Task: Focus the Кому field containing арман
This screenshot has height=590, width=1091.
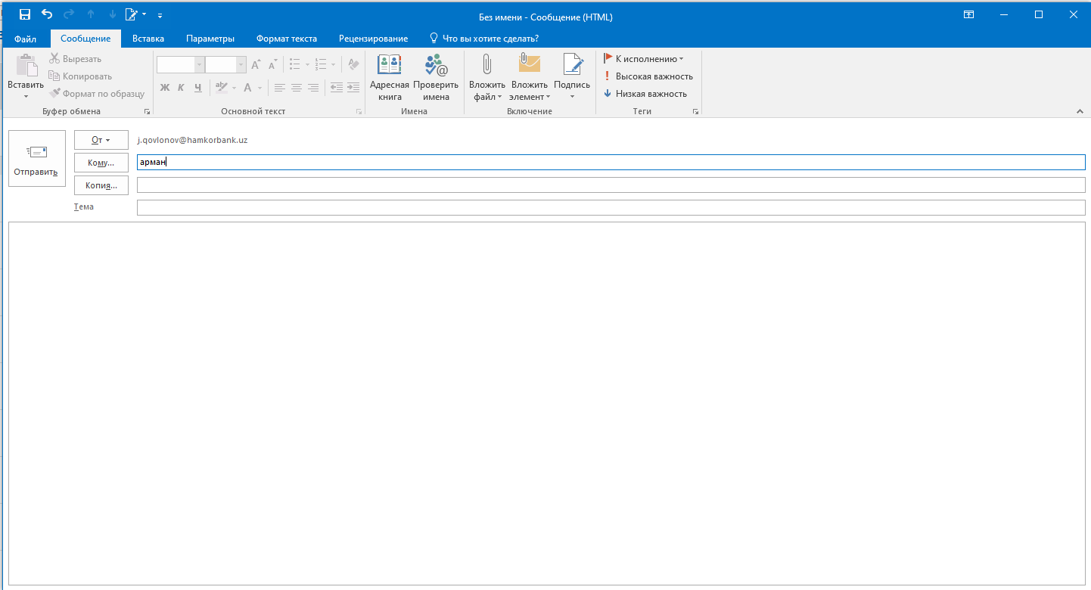Action: [x=611, y=162]
